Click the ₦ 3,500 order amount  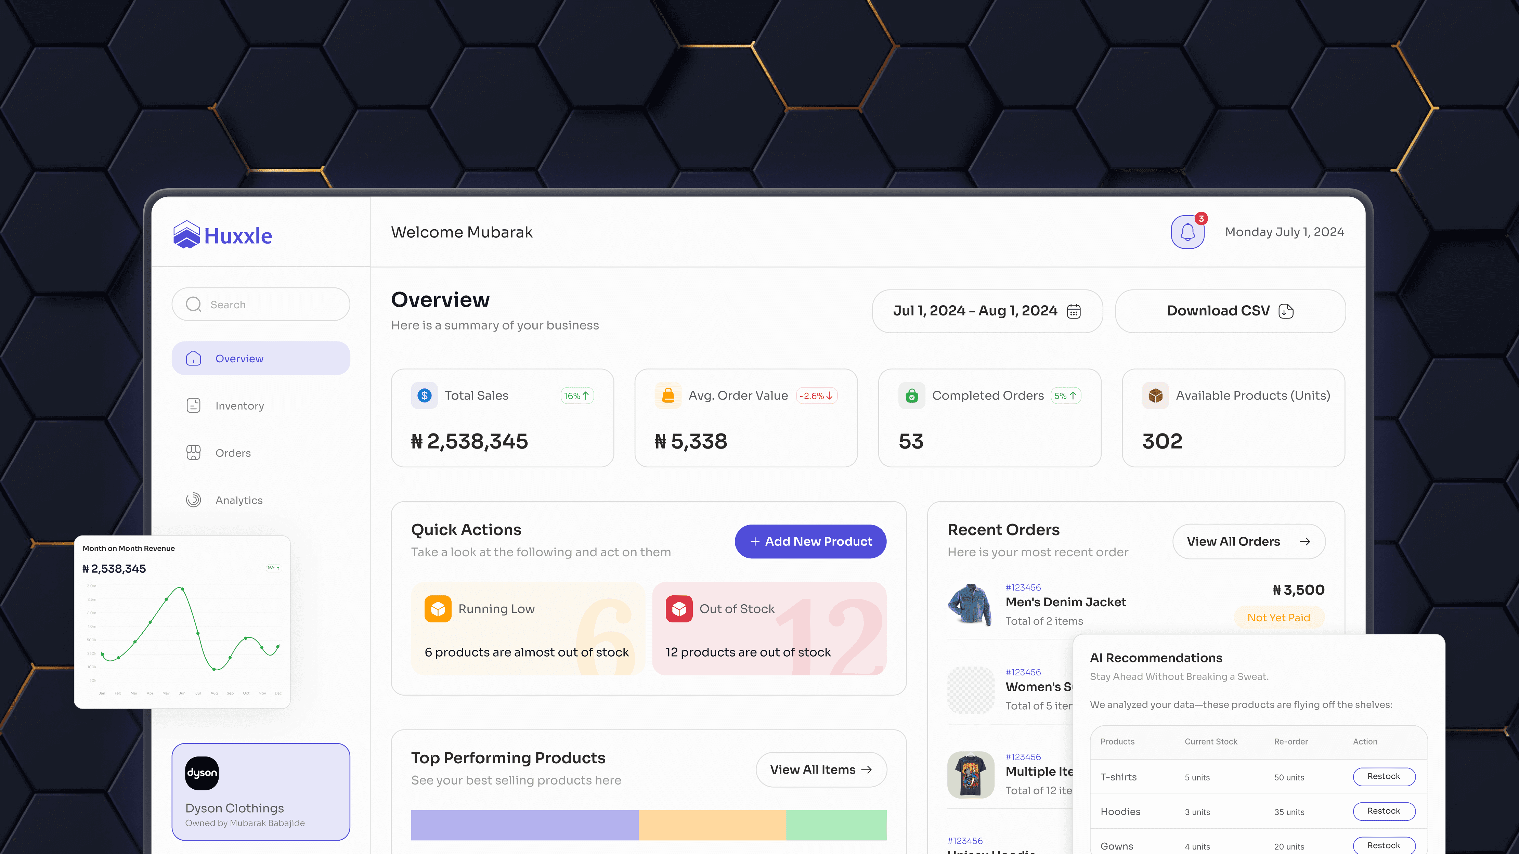coord(1298,590)
